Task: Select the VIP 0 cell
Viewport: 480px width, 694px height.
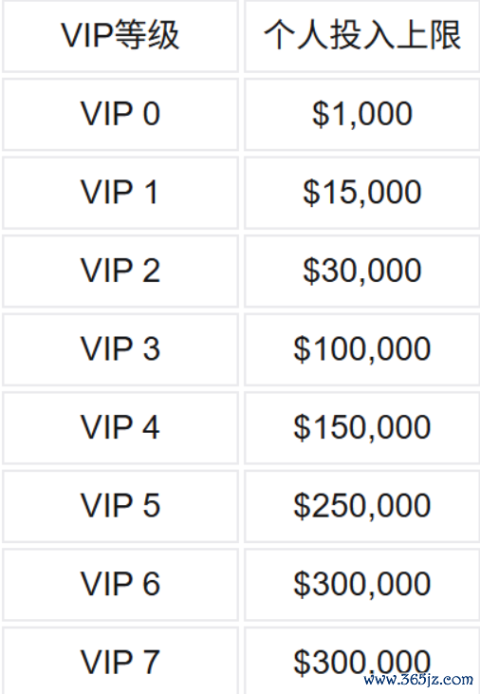Action: (x=120, y=114)
